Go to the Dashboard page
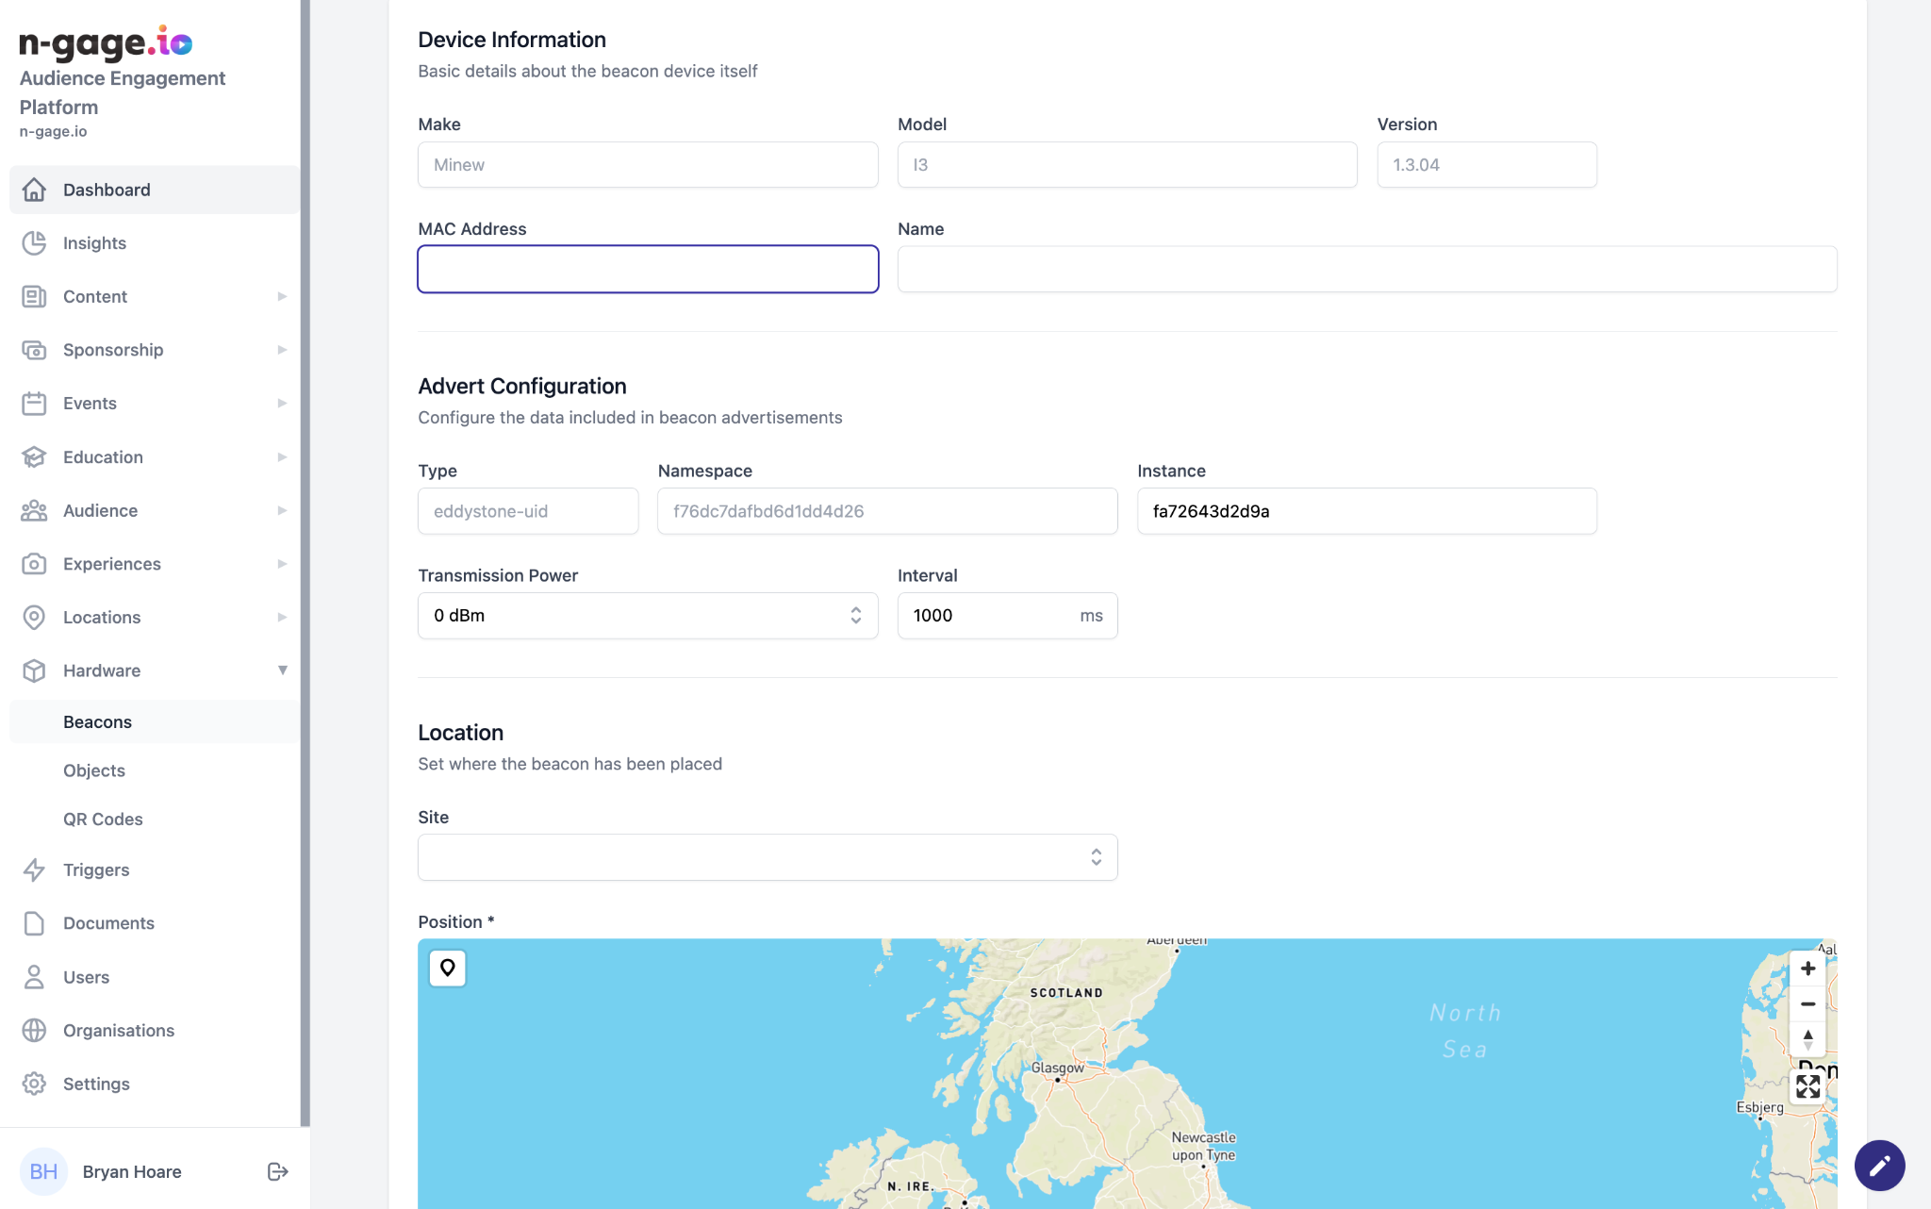The height and width of the screenshot is (1209, 1931). tap(107, 190)
